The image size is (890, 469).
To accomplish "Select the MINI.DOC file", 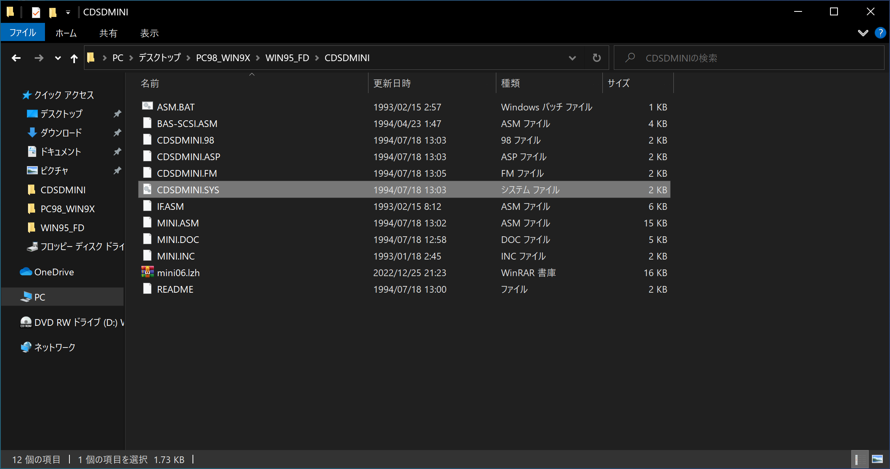I will tap(178, 239).
